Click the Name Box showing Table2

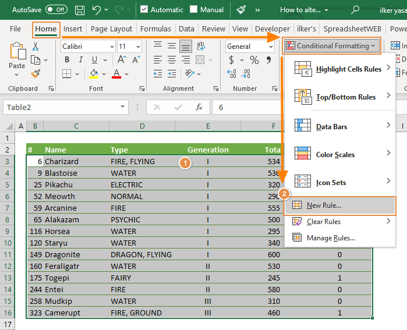(66, 107)
